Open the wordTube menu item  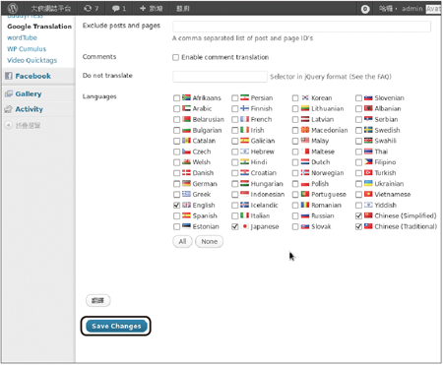coord(22,37)
